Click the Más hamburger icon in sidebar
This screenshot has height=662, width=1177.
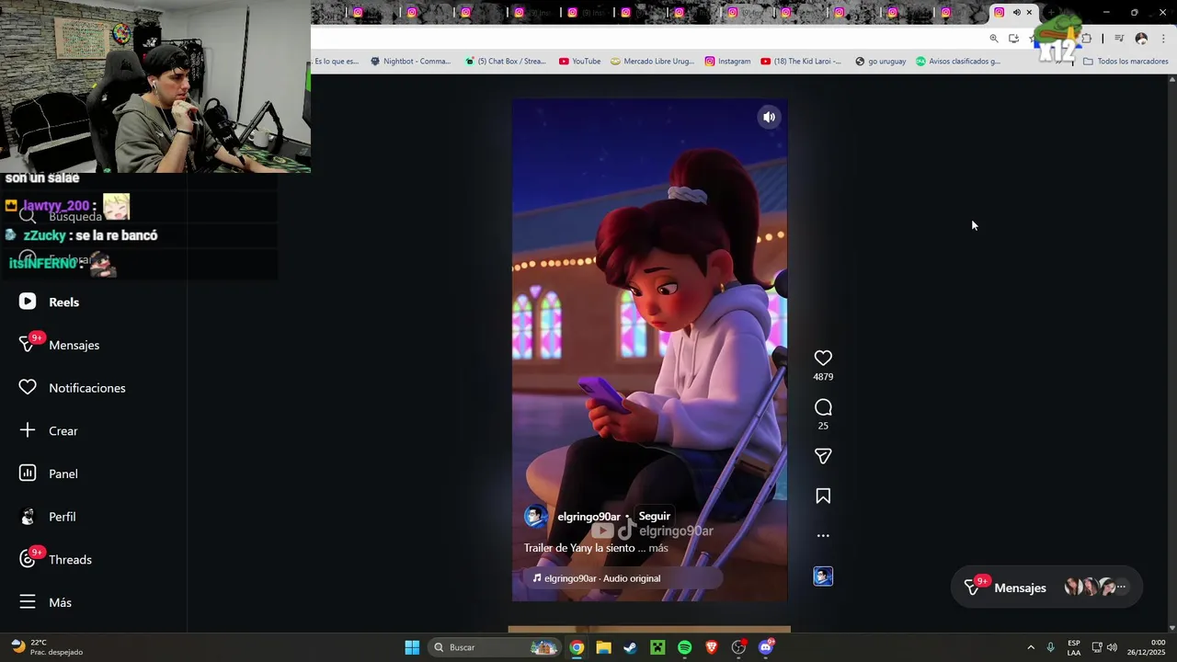tap(28, 602)
